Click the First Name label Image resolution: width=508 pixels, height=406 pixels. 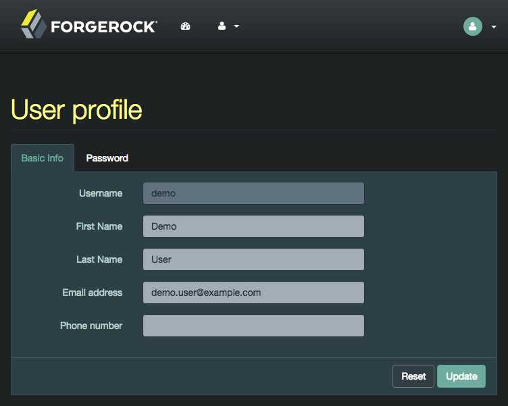click(99, 226)
